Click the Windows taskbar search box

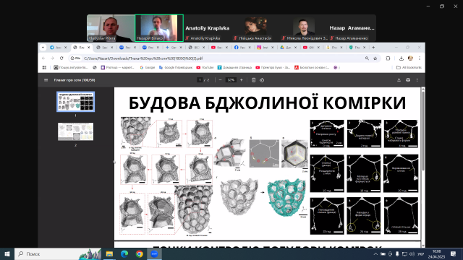58,253
